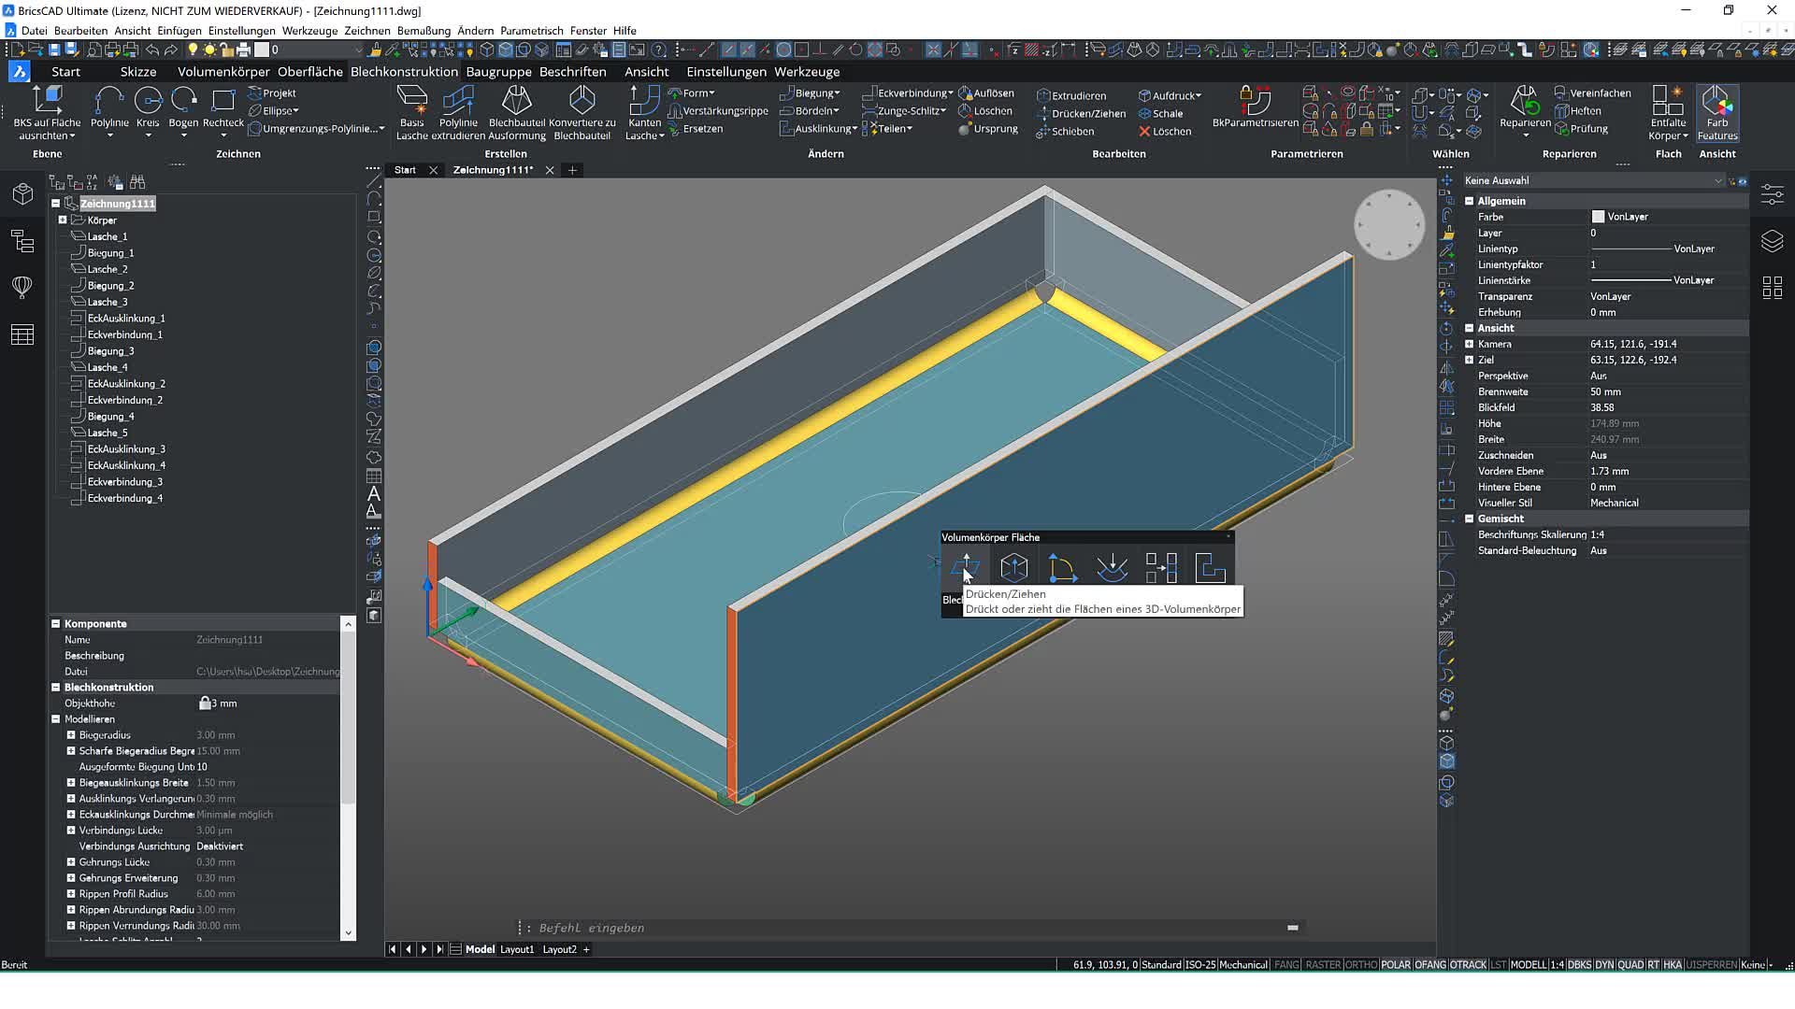Toggle QUAD in status bar
This screenshot has height=1009, width=1795.
[1630, 964]
